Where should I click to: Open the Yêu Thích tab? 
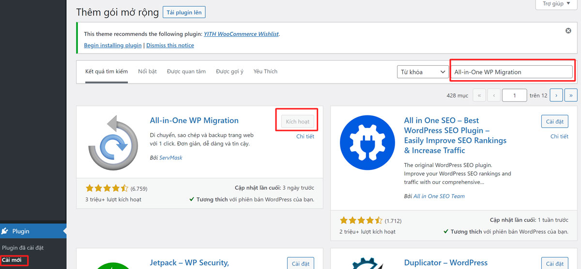[x=265, y=71]
